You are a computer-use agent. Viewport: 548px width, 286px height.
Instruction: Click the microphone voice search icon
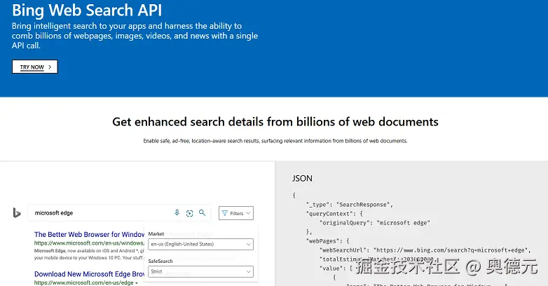(177, 212)
